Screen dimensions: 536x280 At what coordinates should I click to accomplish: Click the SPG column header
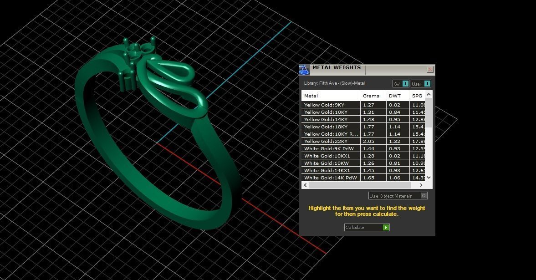(418, 96)
